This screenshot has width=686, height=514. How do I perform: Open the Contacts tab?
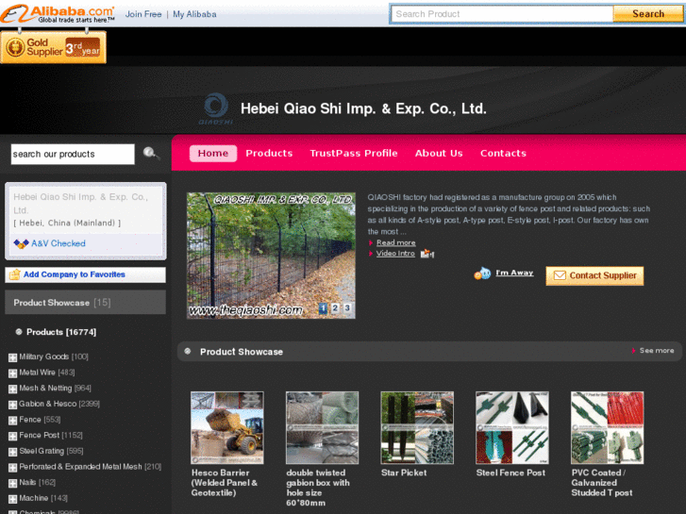[x=503, y=153]
